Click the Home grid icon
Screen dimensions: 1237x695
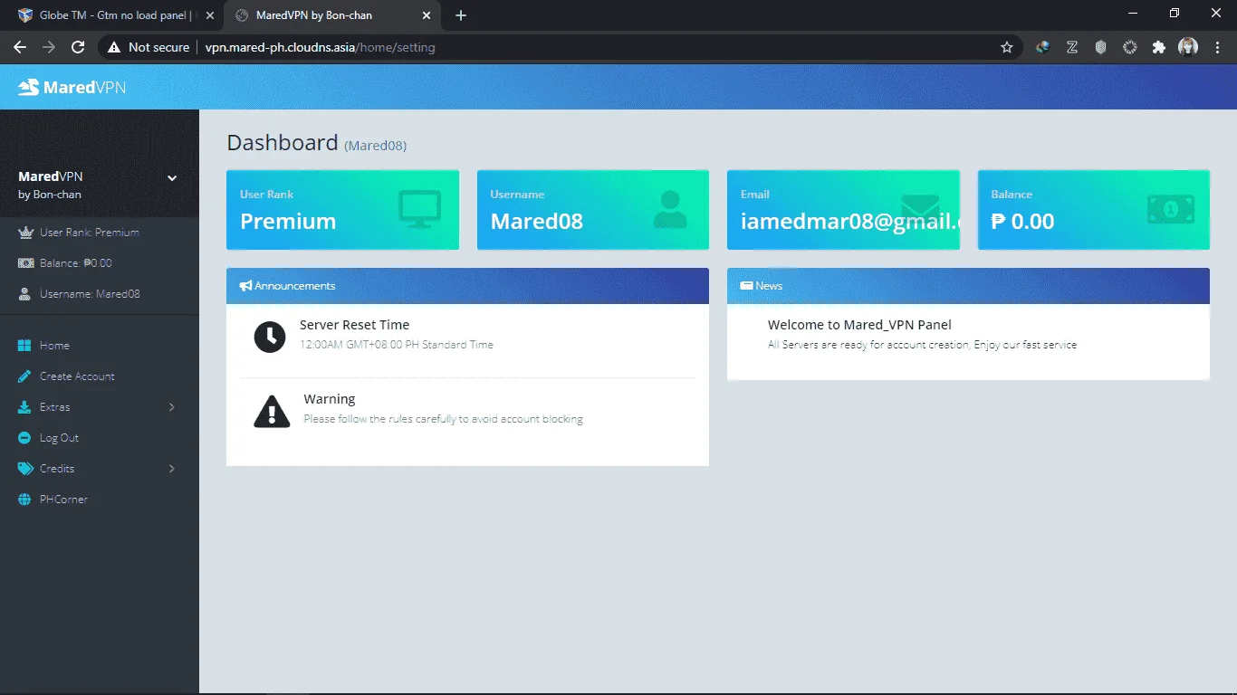[x=24, y=346]
